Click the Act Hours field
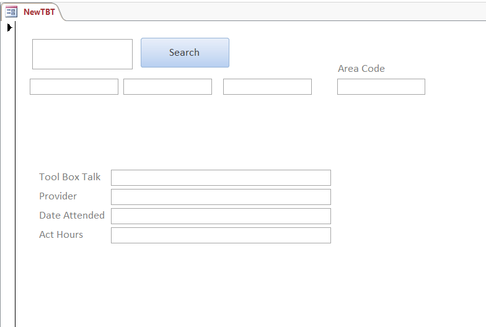The height and width of the screenshot is (327, 486). [x=221, y=235]
